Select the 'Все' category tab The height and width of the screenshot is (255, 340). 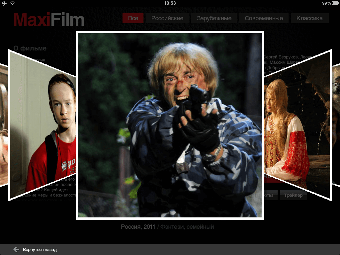click(133, 18)
